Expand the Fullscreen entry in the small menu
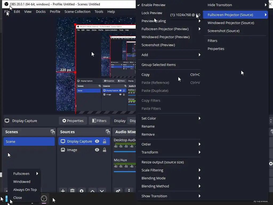 point(24,174)
